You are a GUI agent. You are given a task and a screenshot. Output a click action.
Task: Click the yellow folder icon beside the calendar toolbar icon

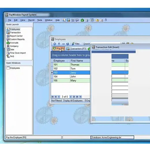pos(97,20)
